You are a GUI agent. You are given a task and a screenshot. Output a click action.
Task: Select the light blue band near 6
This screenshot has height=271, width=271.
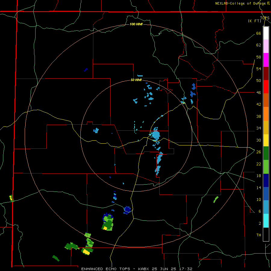coord(266,207)
